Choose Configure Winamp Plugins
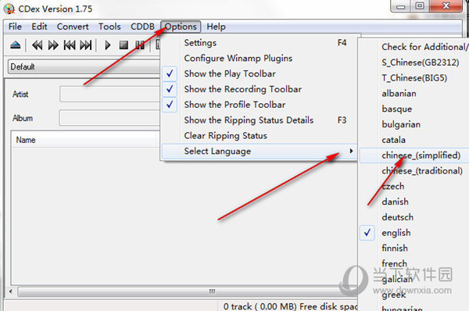The height and width of the screenshot is (311, 469). tap(259, 59)
